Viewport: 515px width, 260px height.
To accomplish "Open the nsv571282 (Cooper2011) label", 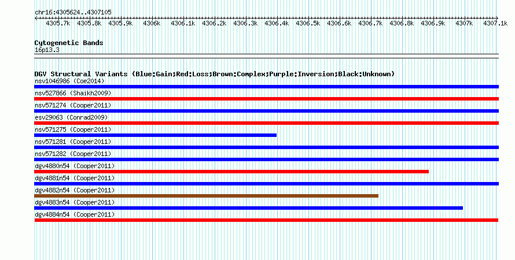I will coord(73,154).
